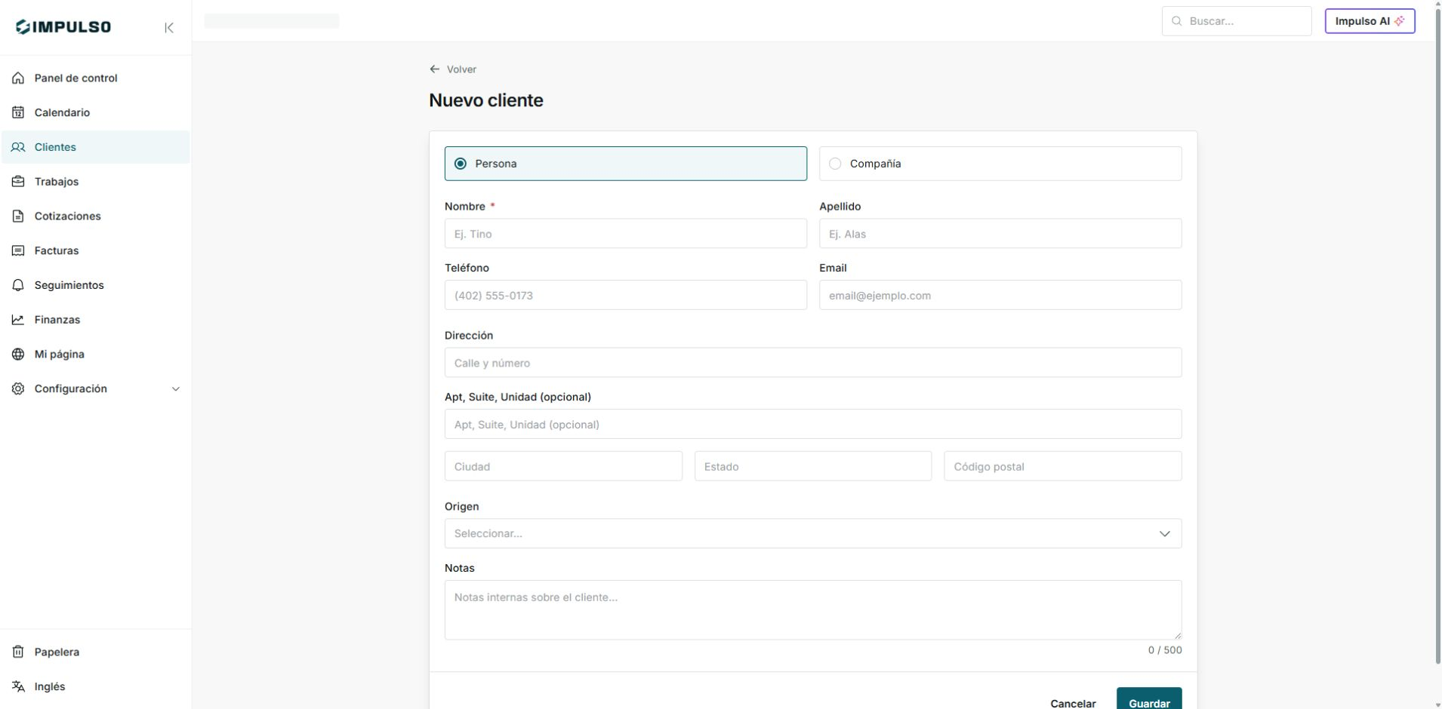
Task: Select the Persona radio option
Action: coord(626,164)
